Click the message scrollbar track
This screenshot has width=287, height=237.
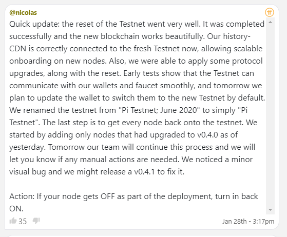point(271,116)
